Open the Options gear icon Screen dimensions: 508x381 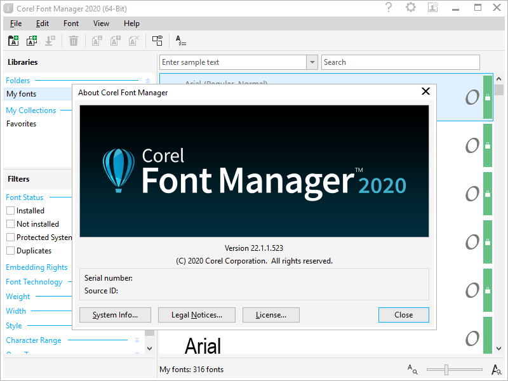coord(411,8)
